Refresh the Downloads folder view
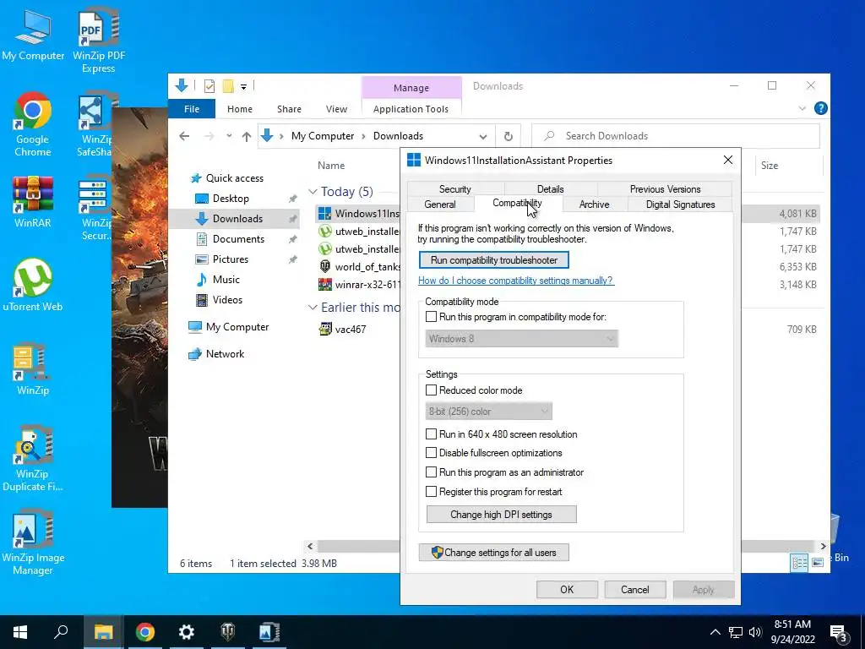The width and height of the screenshot is (865, 649). tap(508, 136)
